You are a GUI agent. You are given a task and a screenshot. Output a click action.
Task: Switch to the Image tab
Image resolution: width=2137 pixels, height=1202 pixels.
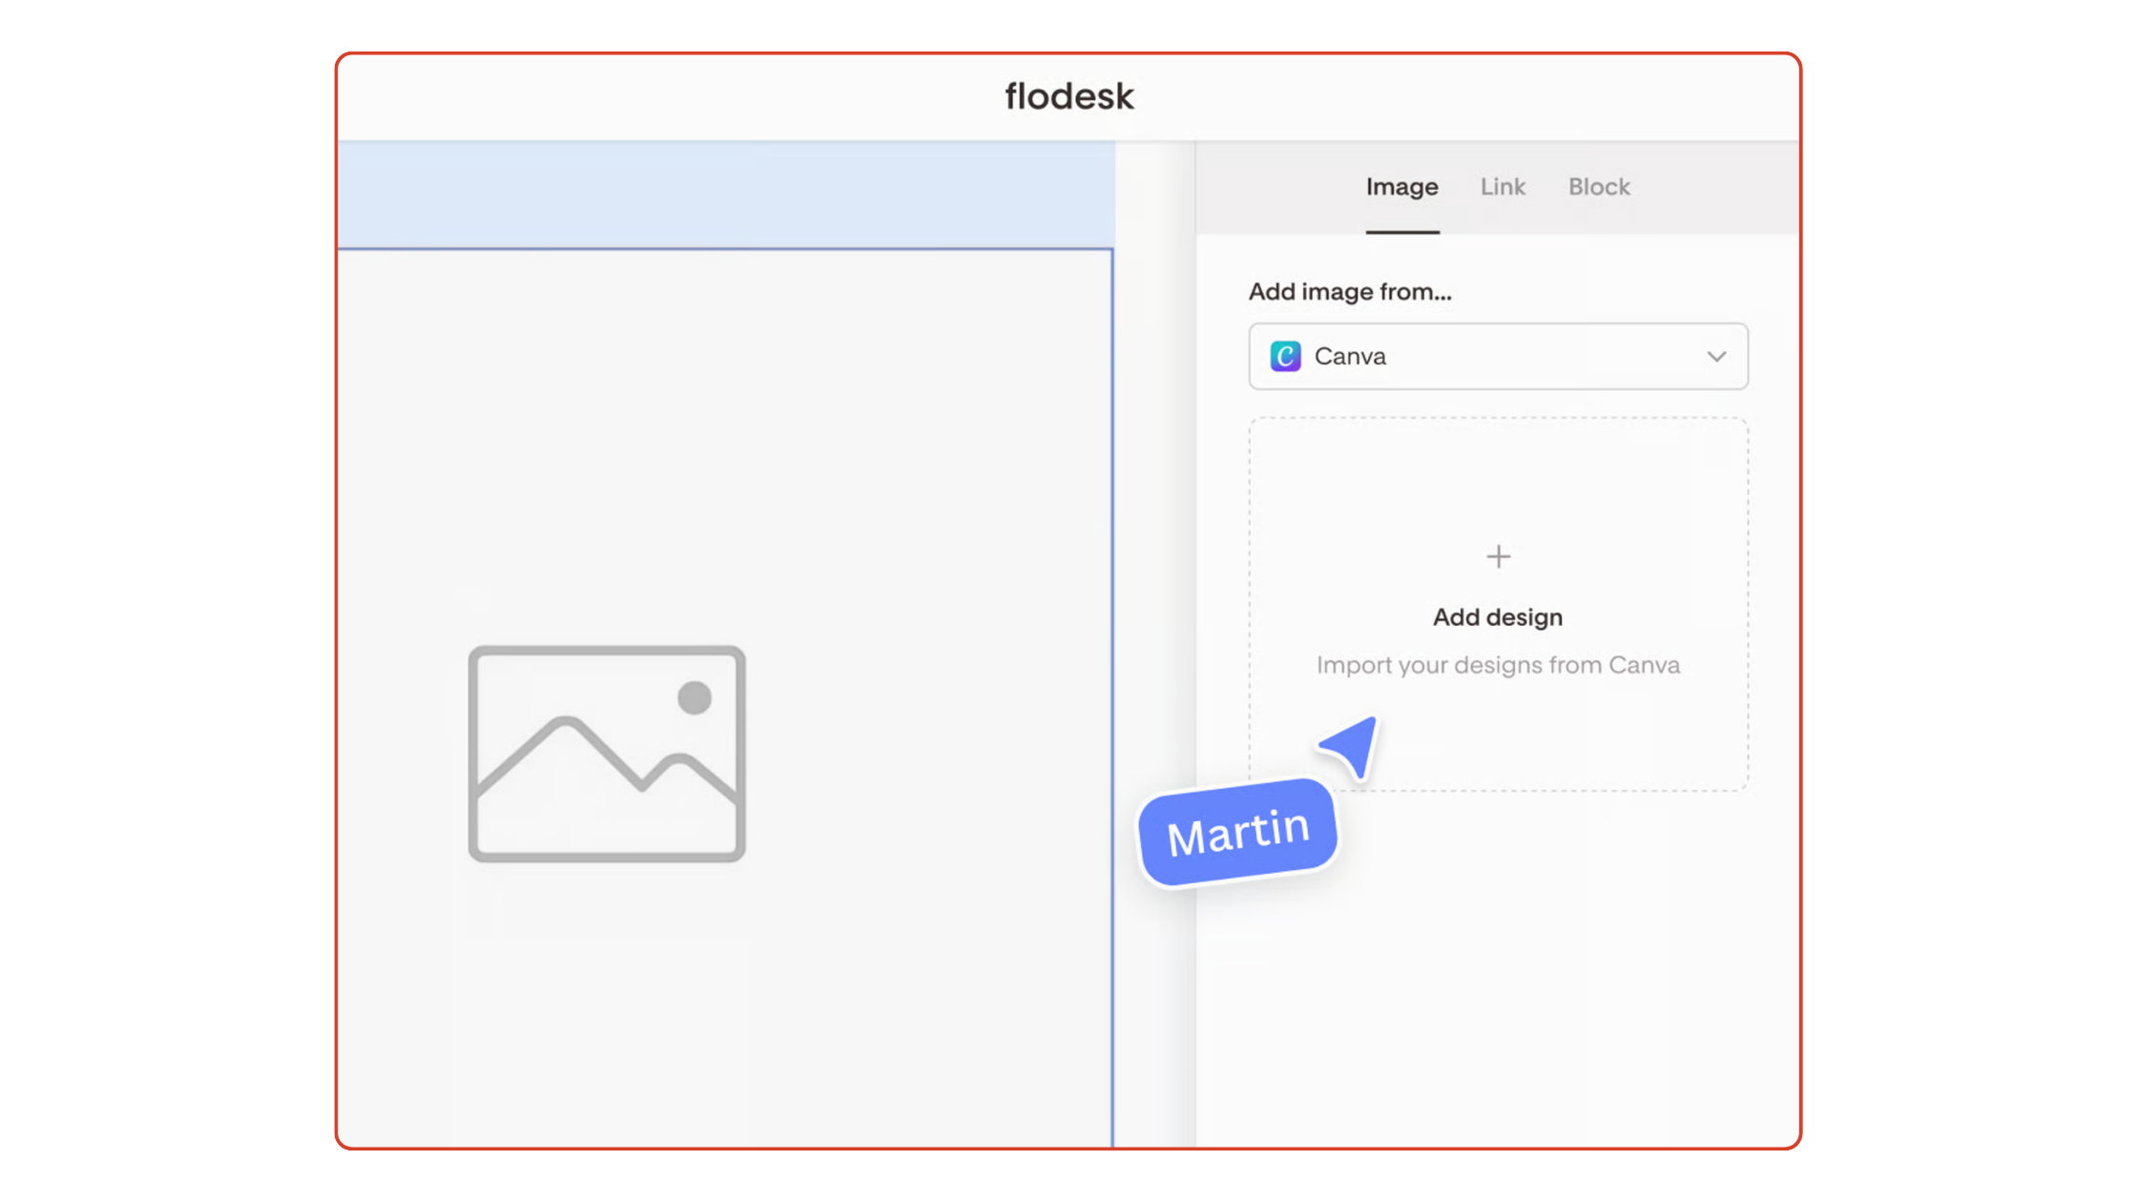coord(1401,187)
